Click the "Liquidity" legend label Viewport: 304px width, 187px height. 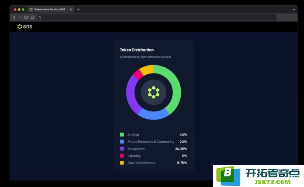(134, 156)
